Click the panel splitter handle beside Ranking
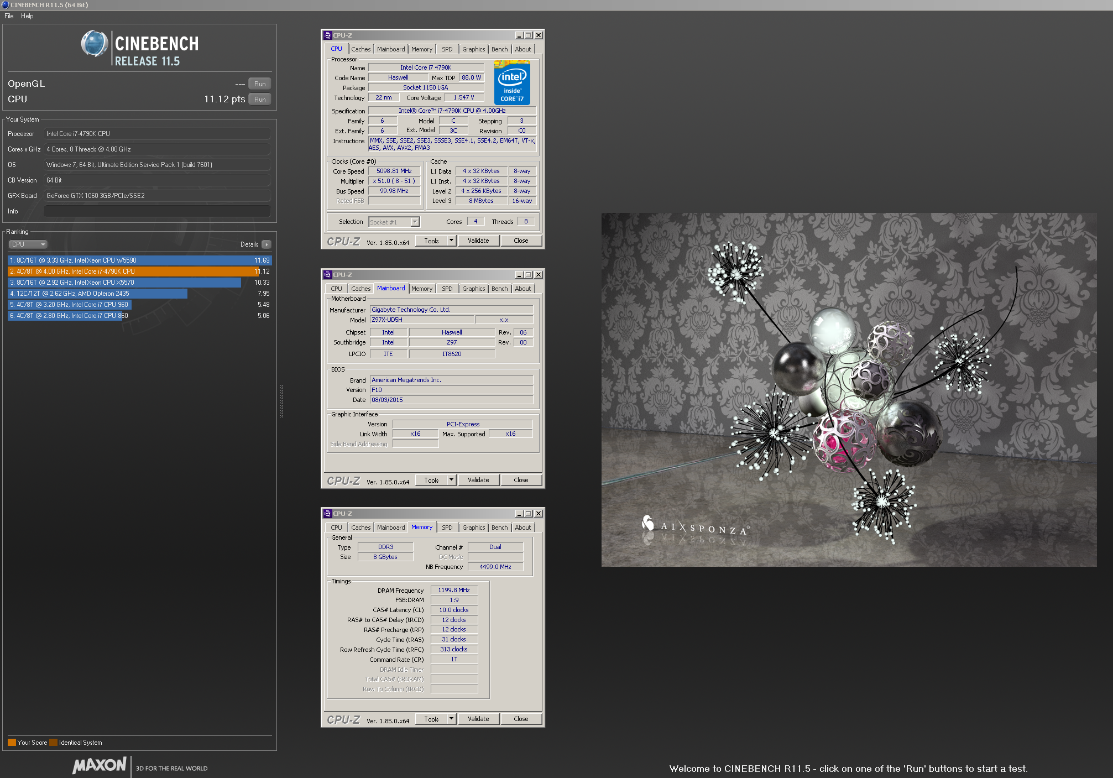1113x778 pixels. pos(281,401)
